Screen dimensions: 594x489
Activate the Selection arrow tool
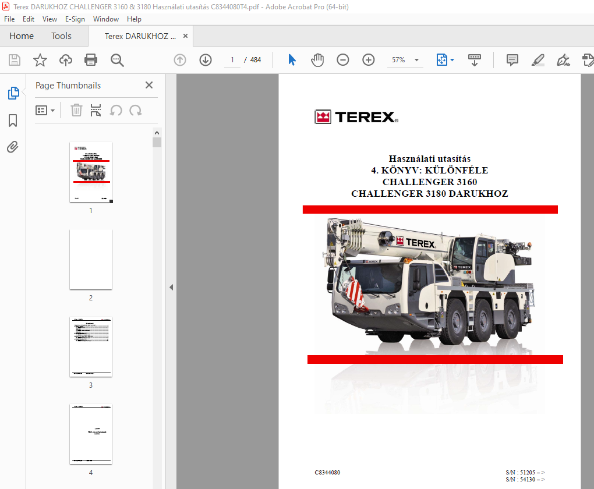pos(292,60)
